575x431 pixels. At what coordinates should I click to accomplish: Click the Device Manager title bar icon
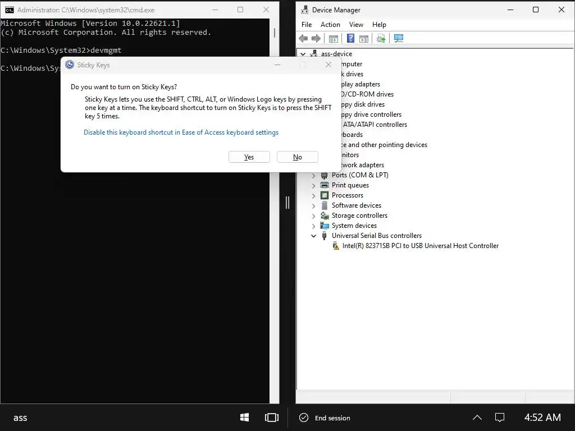click(304, 10)
